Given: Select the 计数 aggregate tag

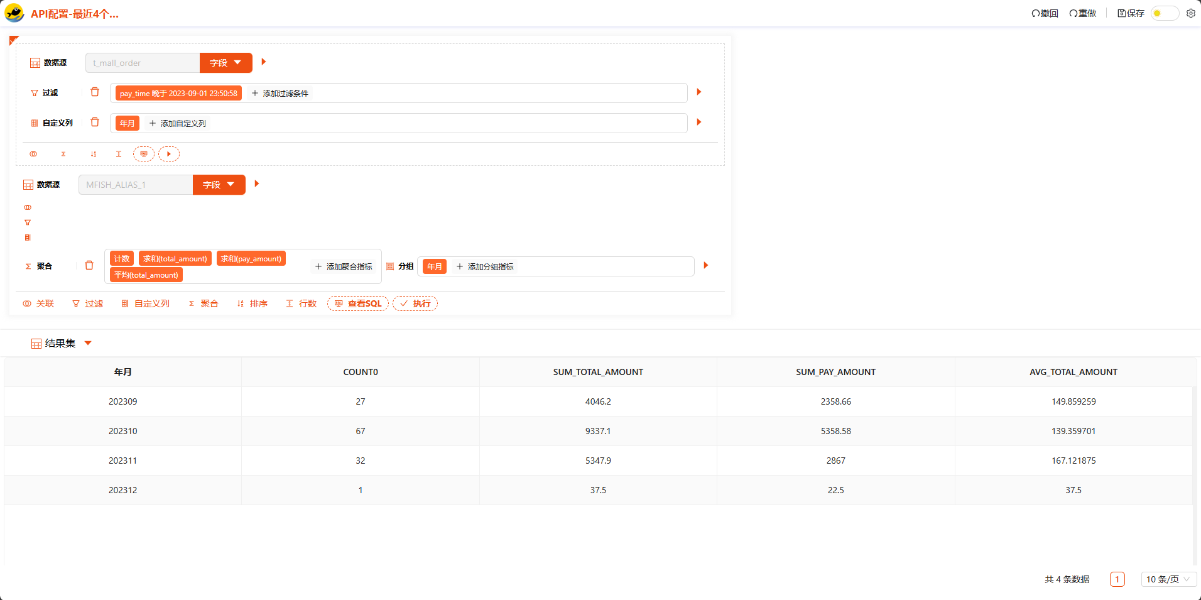Looking at the screenshot, I should pyautogui.click(x=122, y=259).
